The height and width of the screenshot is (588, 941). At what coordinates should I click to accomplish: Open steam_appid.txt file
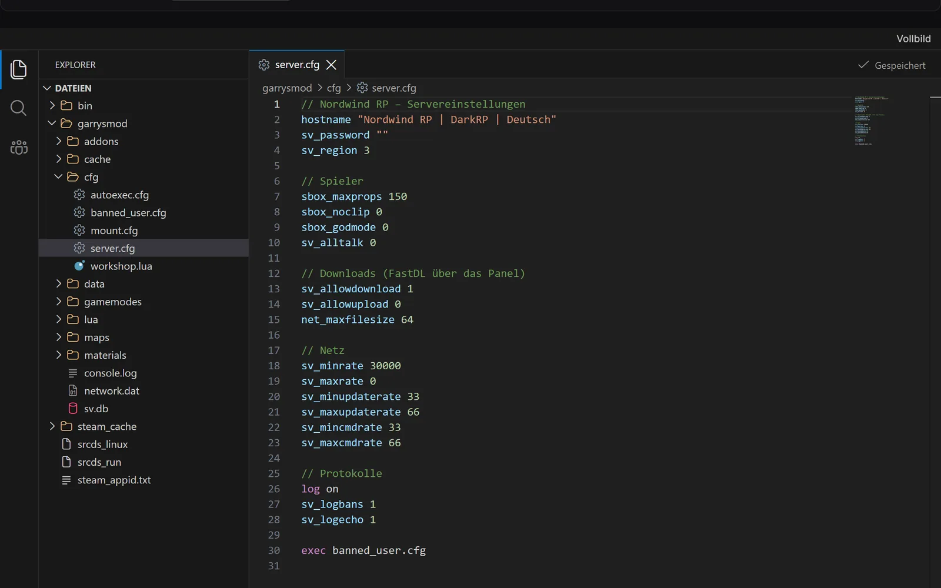click(144, 480)
